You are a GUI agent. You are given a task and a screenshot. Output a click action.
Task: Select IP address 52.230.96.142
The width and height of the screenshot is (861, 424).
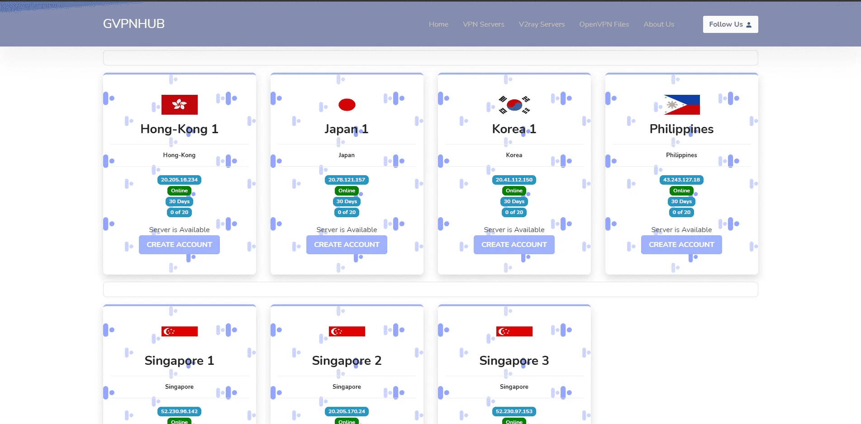point(179,411)
